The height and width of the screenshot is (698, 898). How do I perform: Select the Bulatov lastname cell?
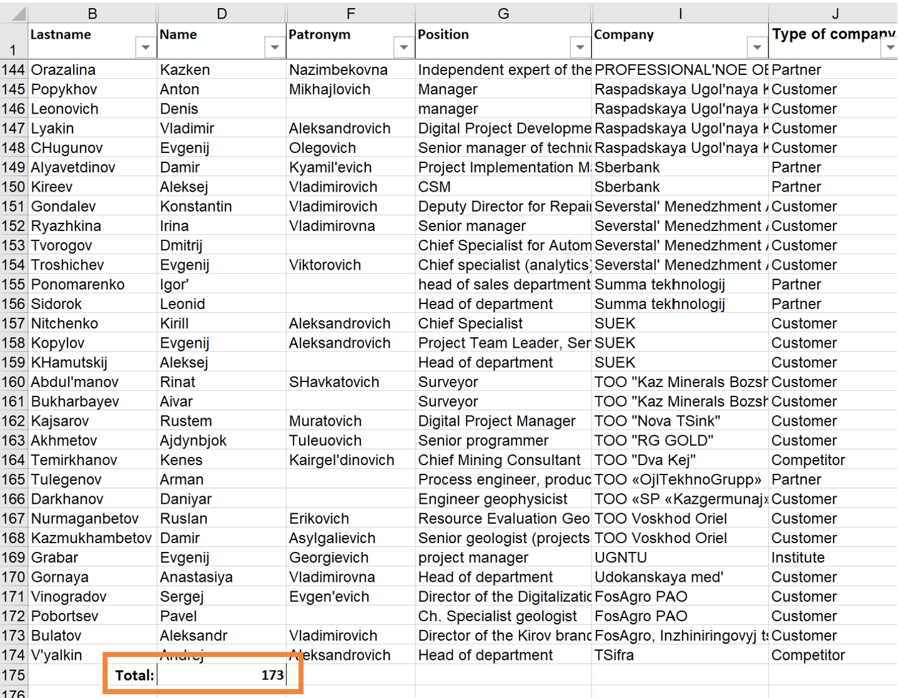point(92,636)
